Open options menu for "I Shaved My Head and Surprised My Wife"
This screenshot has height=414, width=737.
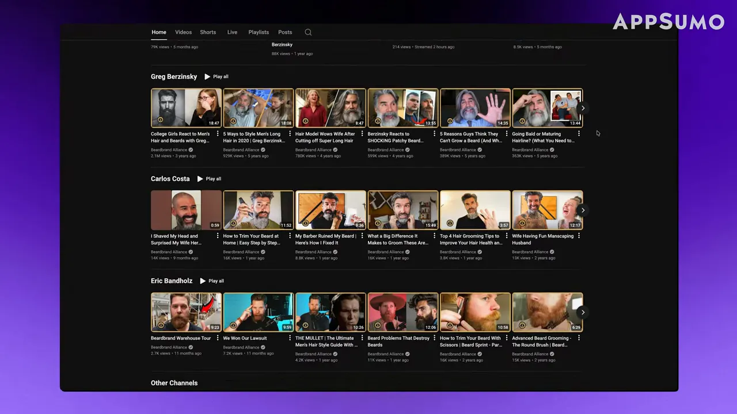point(217,236)
